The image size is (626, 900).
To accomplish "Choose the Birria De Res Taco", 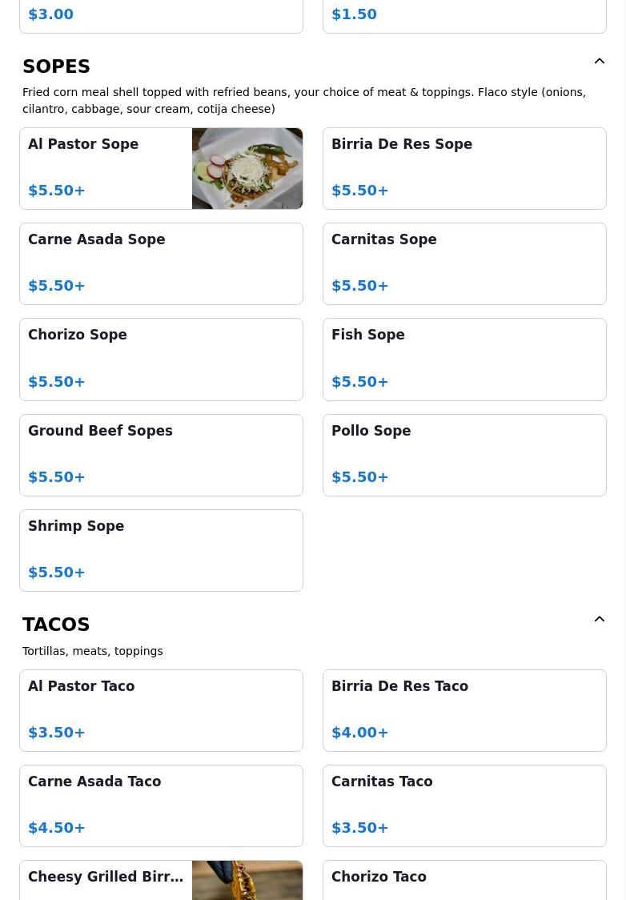I will [464, 710].
